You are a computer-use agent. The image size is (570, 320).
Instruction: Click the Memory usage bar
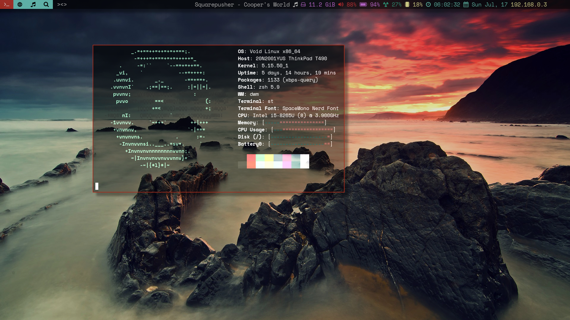(294, 122)
